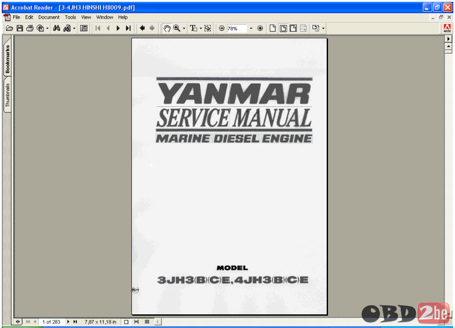Viewport: 455px width, 328px height.
Task: Click the zoom in plus button
Action: point(260,29)
